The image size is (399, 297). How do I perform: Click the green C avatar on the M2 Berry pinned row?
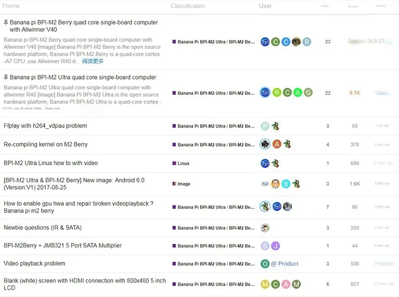276,41
